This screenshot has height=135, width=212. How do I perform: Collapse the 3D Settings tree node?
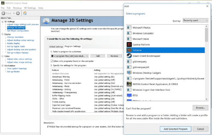(2, 22)
